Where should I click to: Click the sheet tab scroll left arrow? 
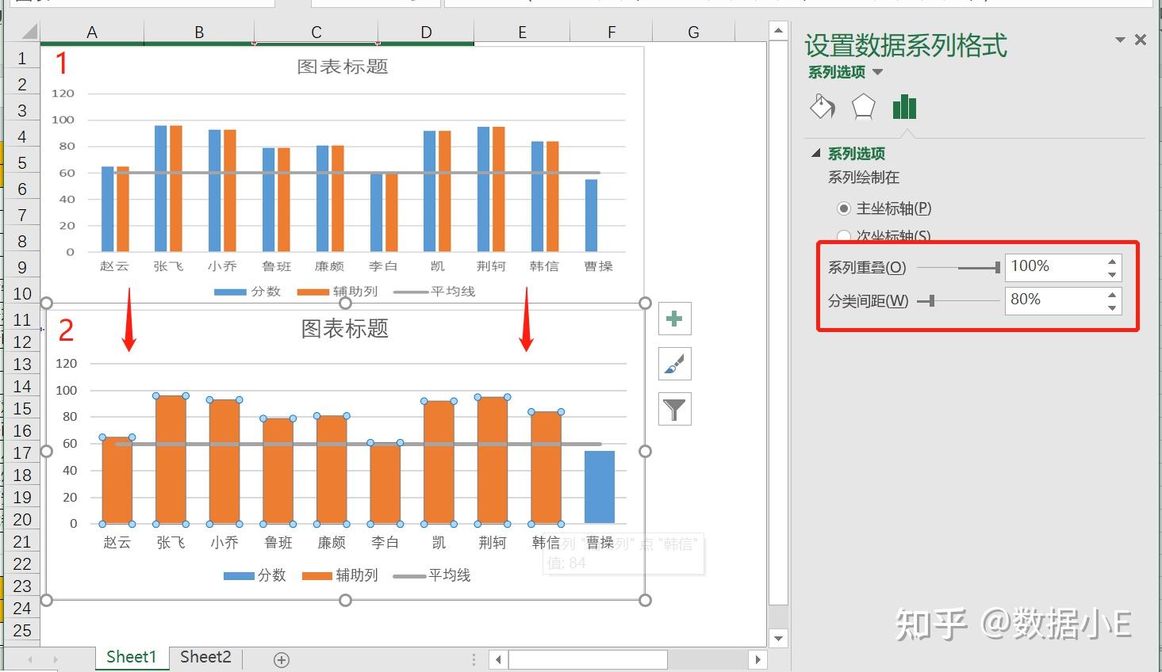(x=31, y=659)
